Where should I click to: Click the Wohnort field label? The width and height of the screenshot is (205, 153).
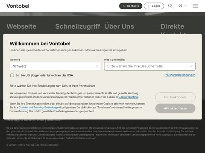tap(15, 59)
